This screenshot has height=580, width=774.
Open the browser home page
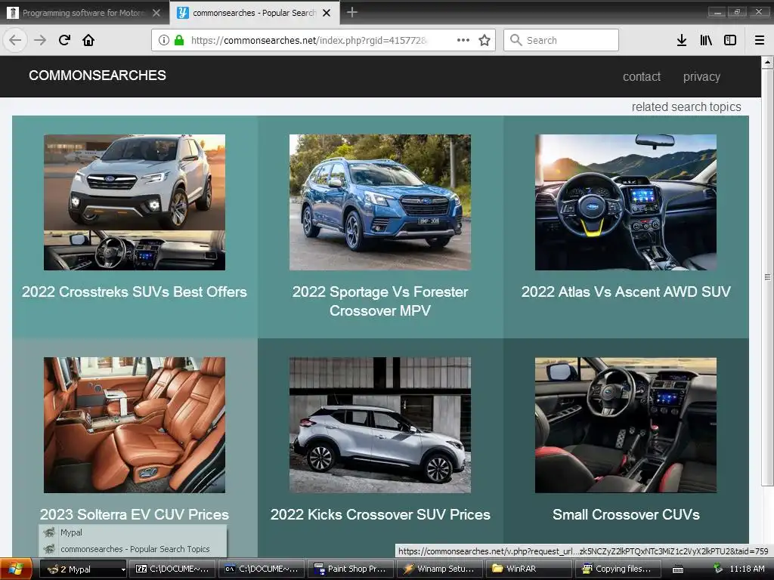(88, 40)
